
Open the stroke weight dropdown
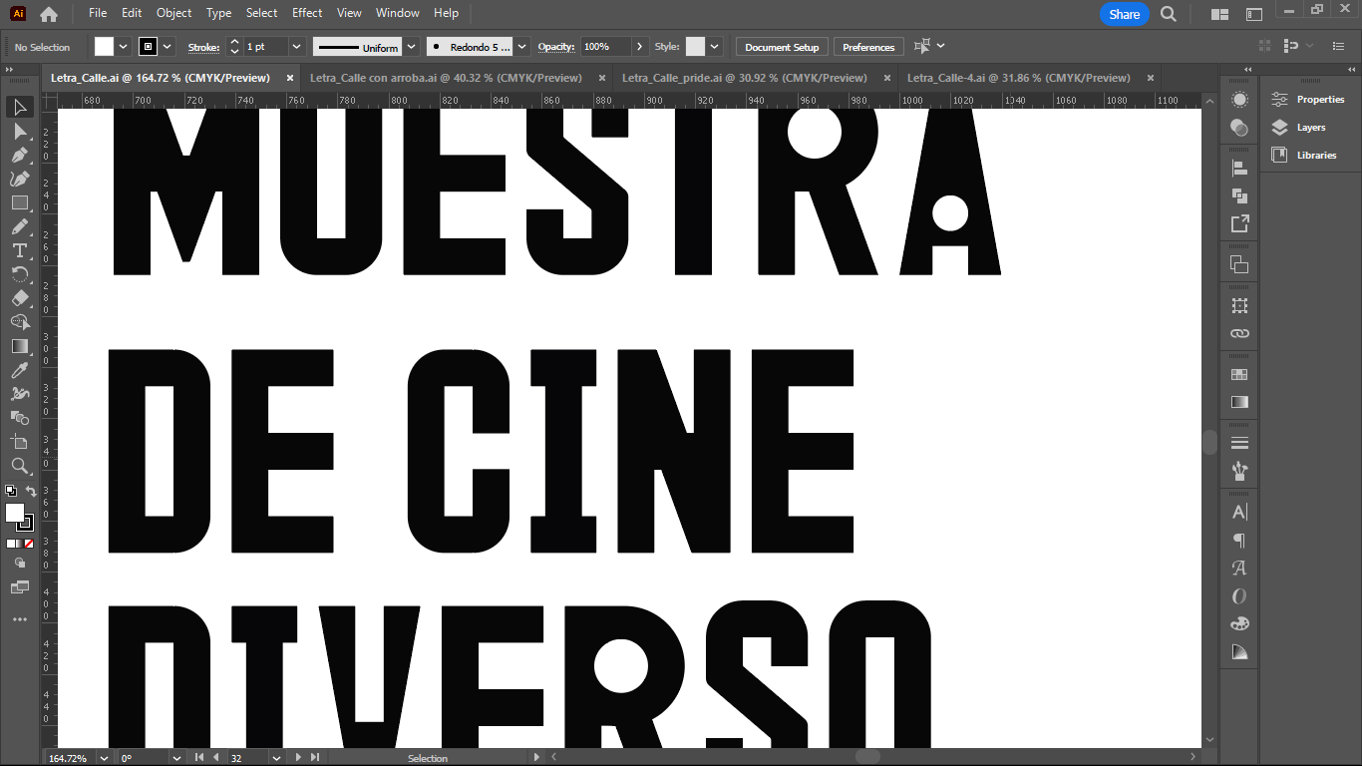click(x=296, y=47)
